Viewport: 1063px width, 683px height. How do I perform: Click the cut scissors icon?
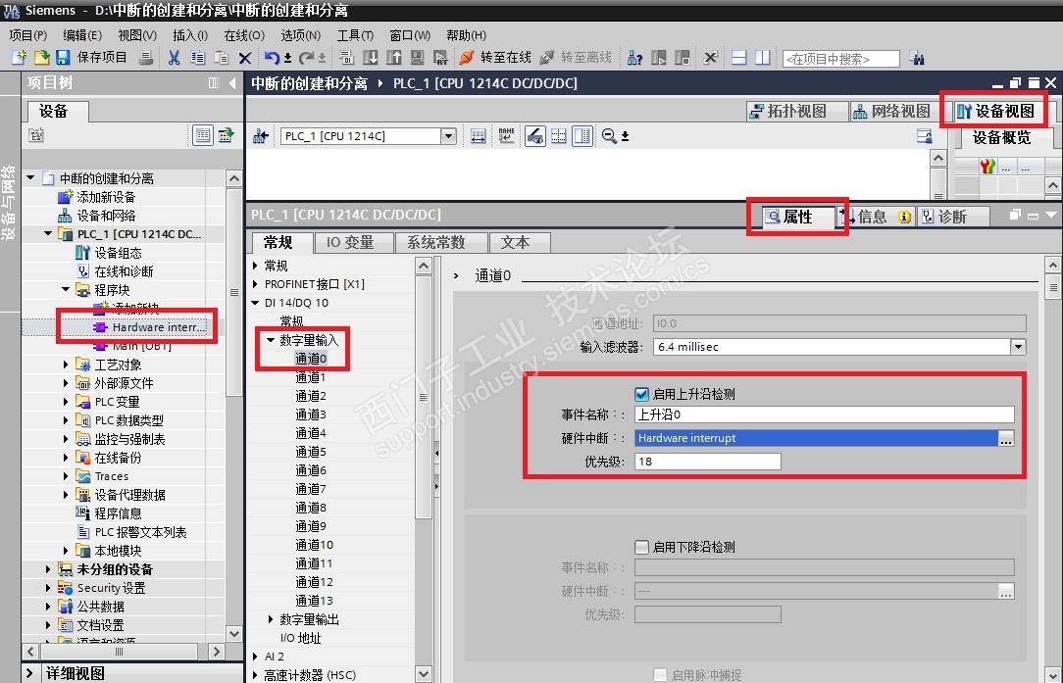point(175,58)
